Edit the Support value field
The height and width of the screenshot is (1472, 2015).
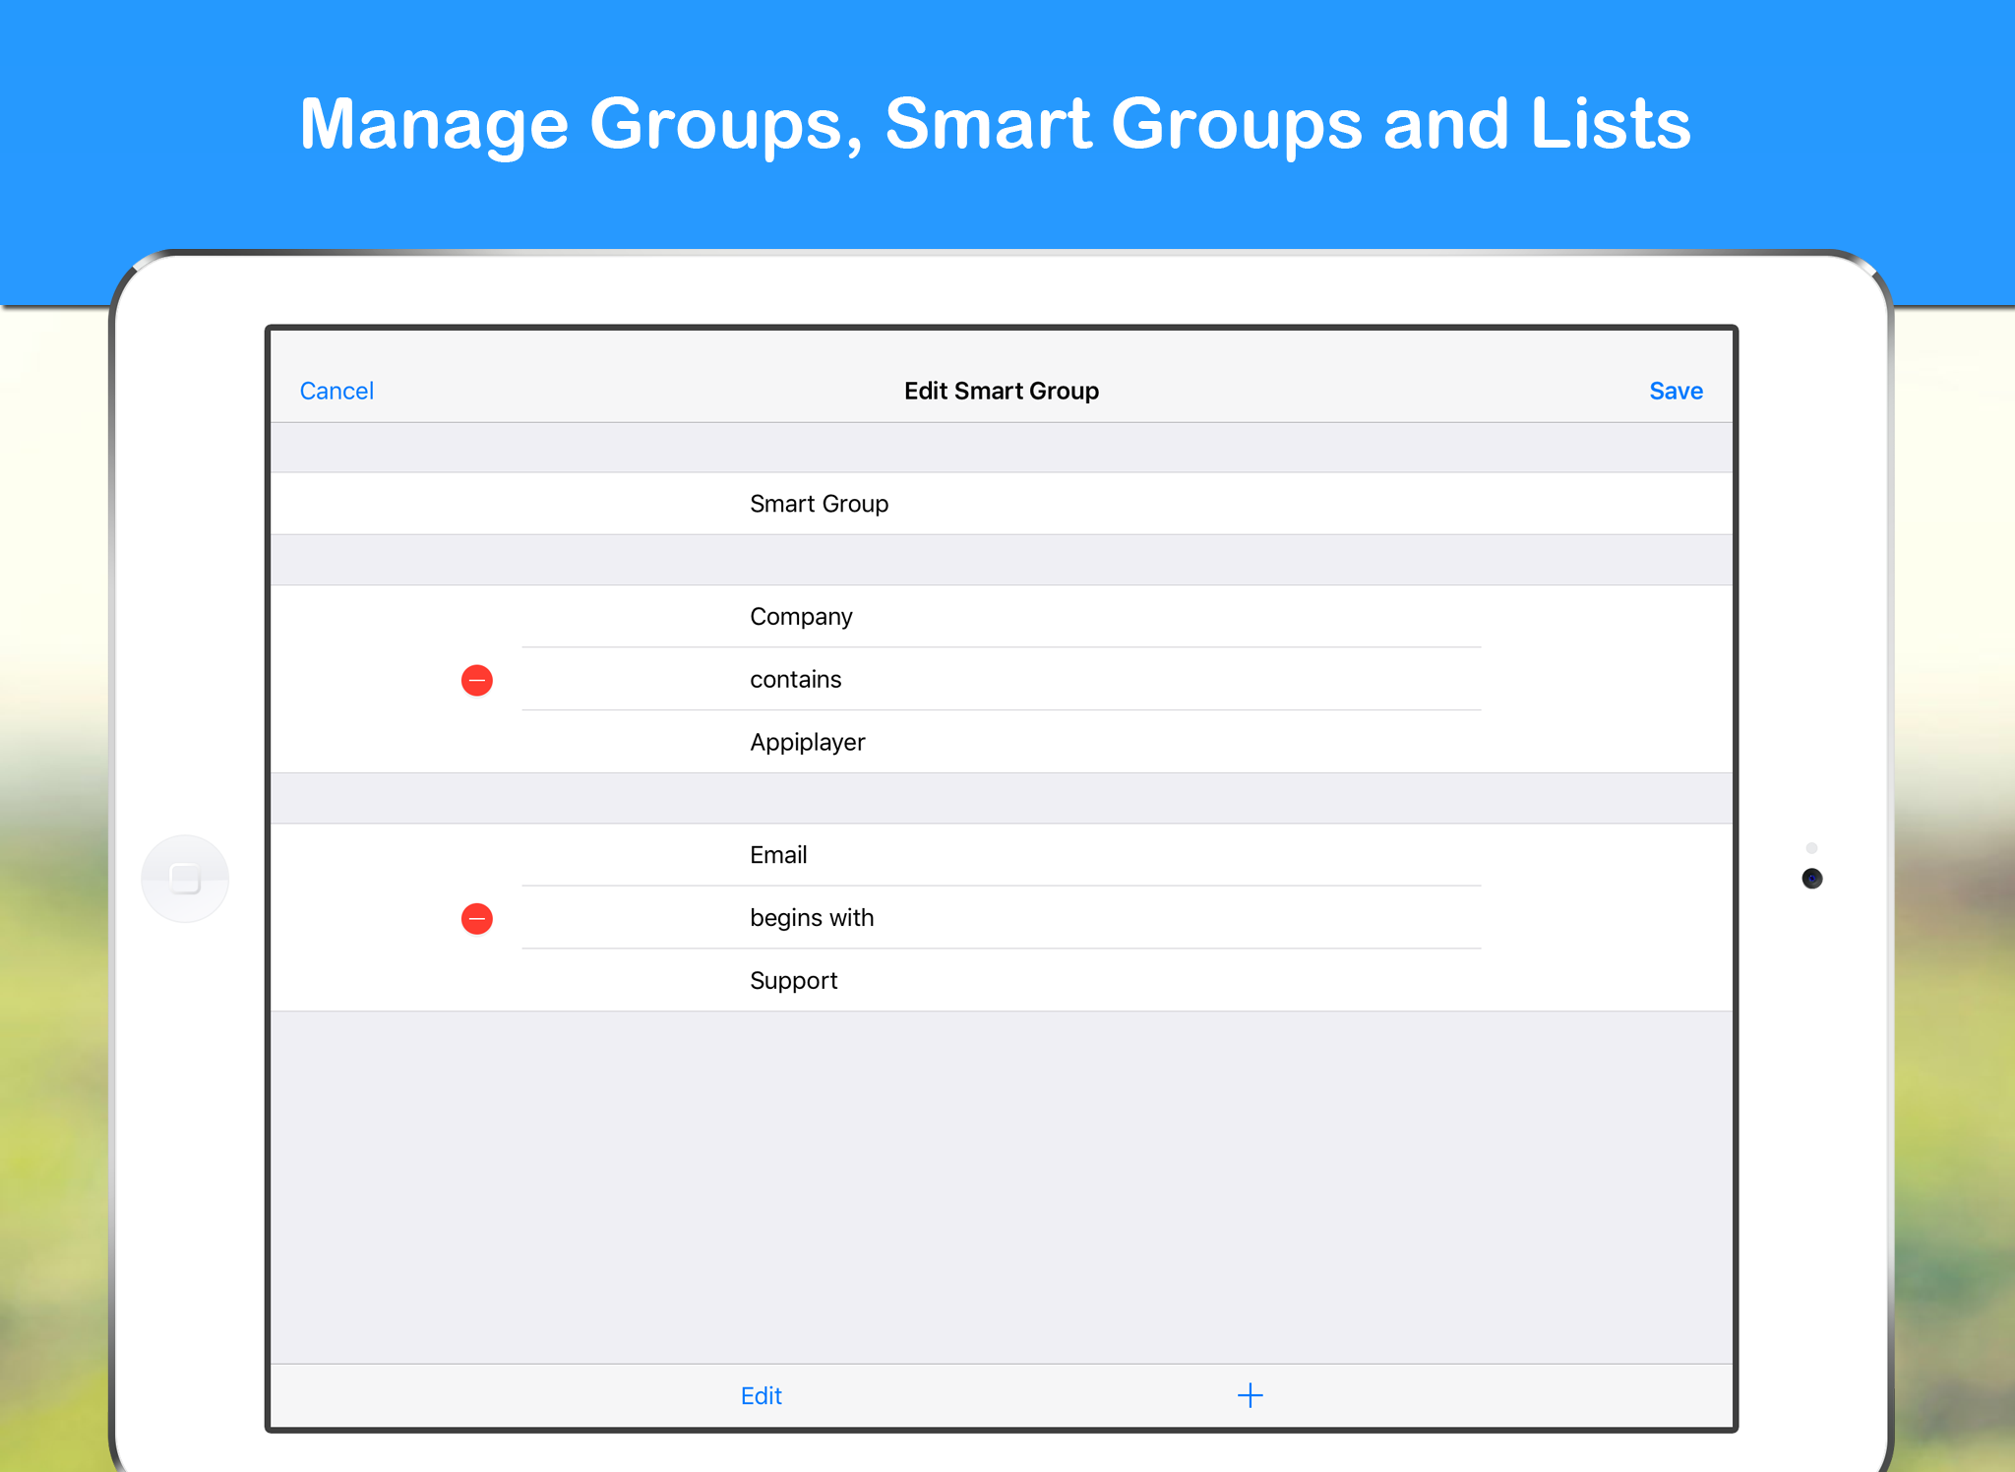(x=793, y=981)
